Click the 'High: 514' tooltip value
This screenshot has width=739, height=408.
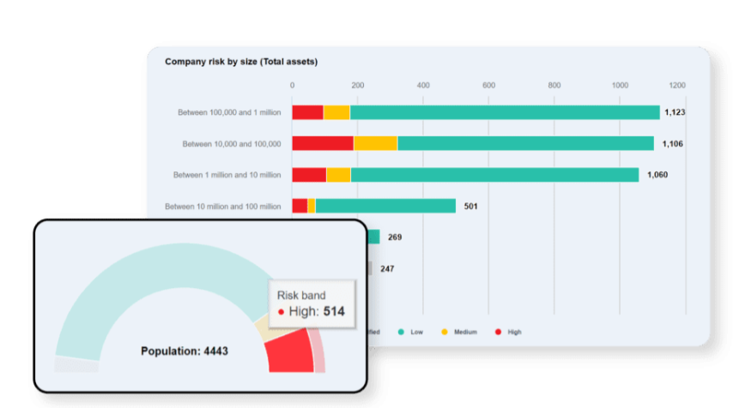(x=316, y=311)
